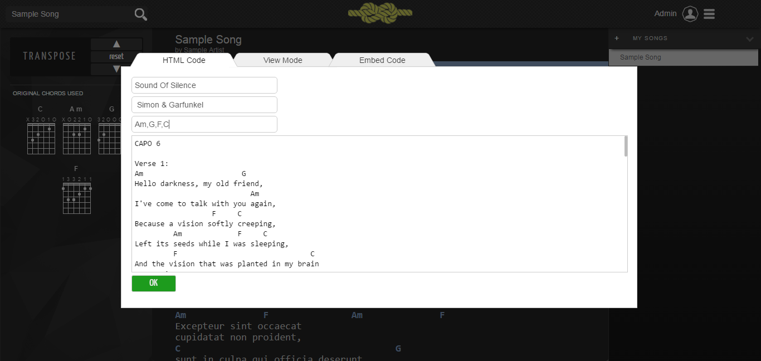
Task: Reset the transpose setting
Action: pyautogui.click(x=116, y=56)
